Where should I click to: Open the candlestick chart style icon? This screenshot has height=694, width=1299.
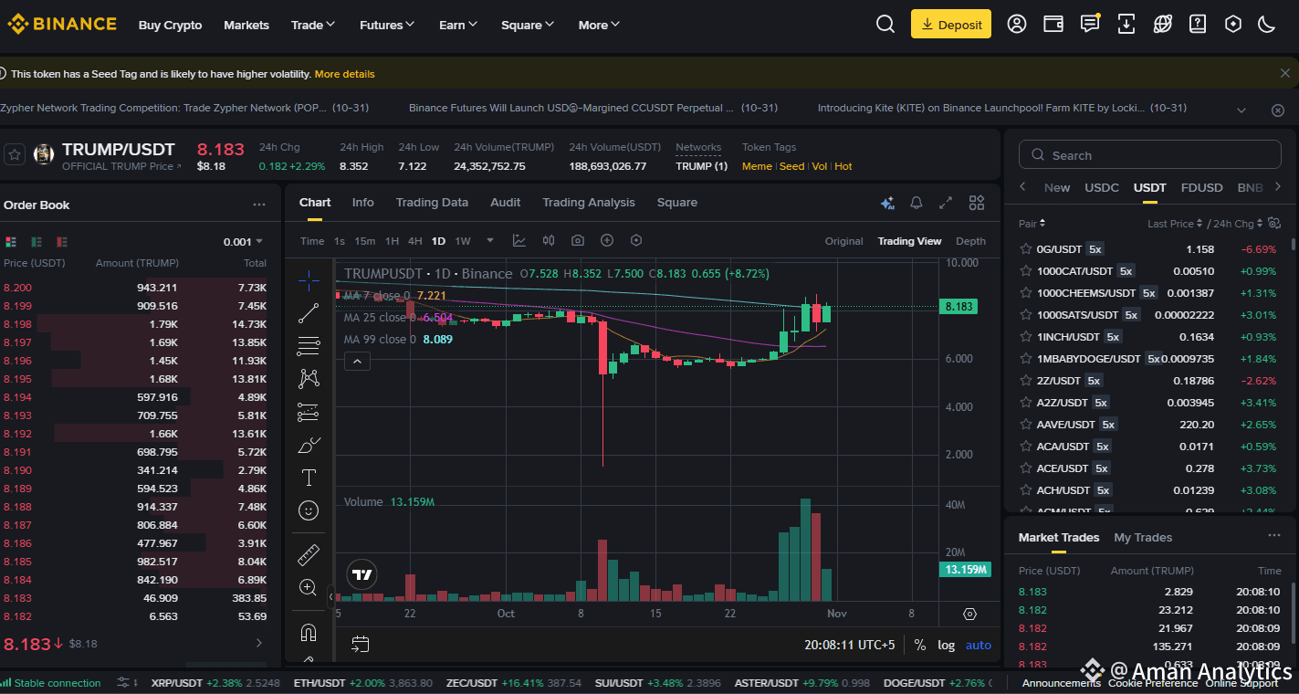549,241
